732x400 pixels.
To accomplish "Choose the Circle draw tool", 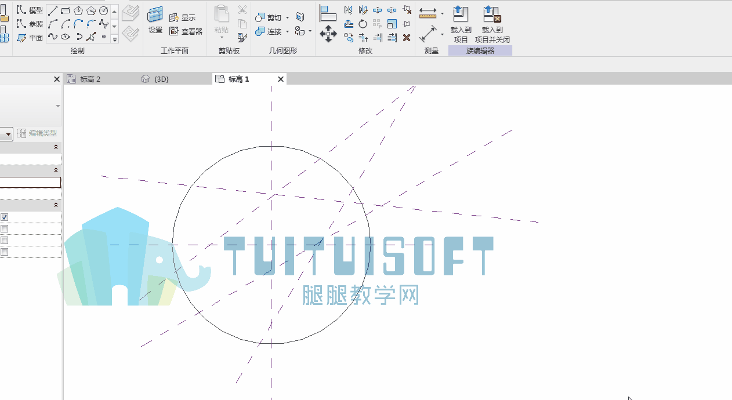I will pyautogui.click(x=104, y=11).
